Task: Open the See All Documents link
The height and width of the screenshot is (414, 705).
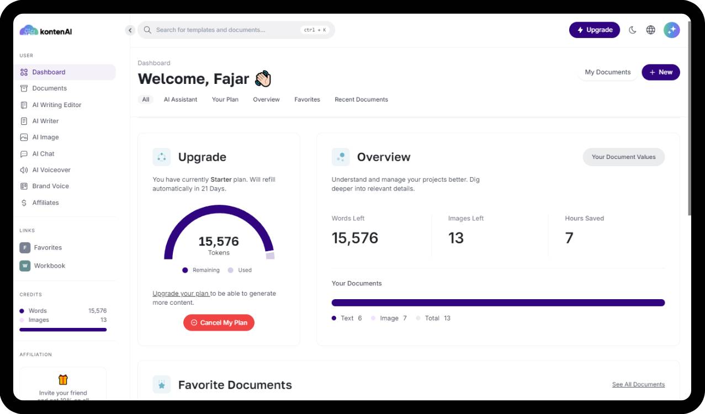Action: click(638, 384)
